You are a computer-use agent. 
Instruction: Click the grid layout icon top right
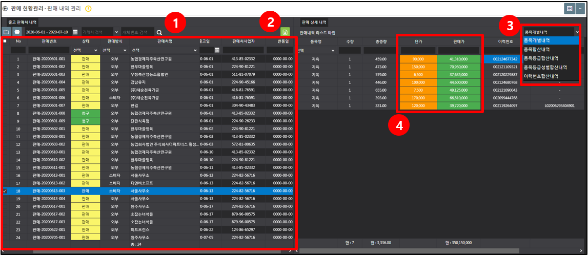(x=570, y=9)
